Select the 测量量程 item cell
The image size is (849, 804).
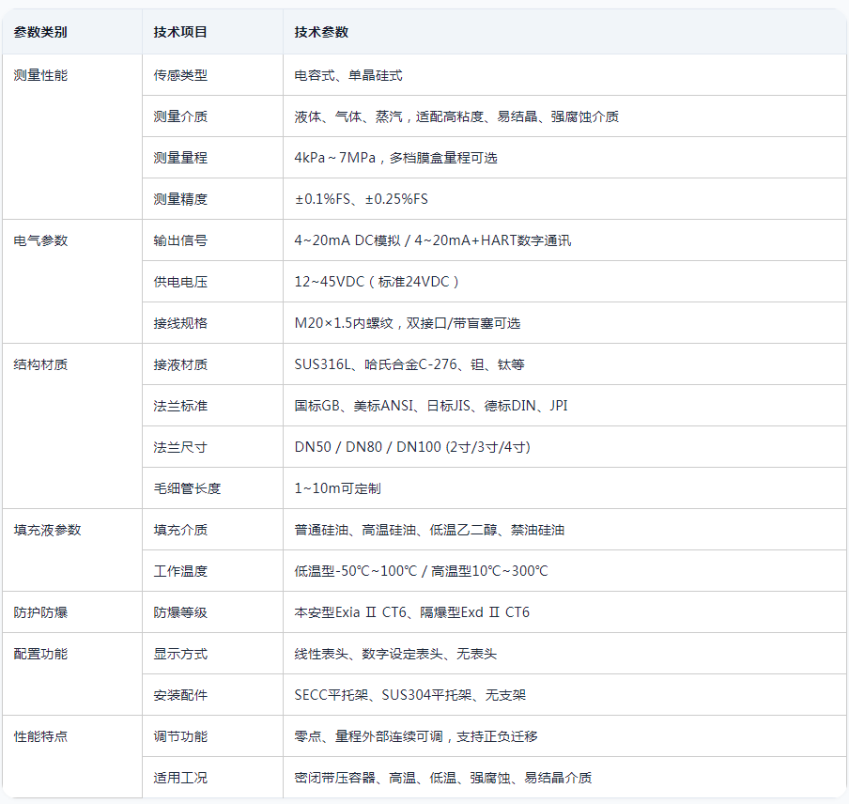[x=213, y=158]
